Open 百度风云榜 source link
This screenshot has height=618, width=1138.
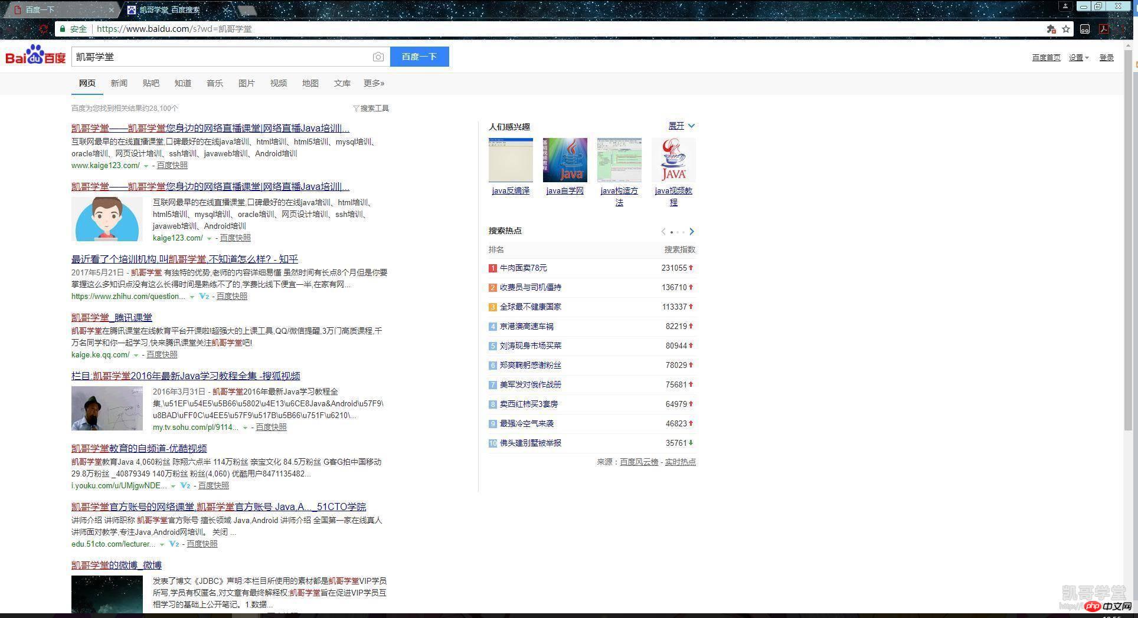tap(639, 462)
